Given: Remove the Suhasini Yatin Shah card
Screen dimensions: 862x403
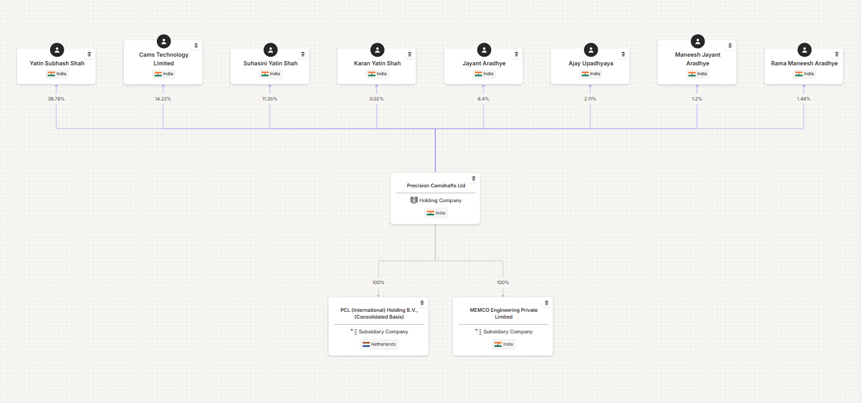Looking at the screenshot, I should (303, 54).
